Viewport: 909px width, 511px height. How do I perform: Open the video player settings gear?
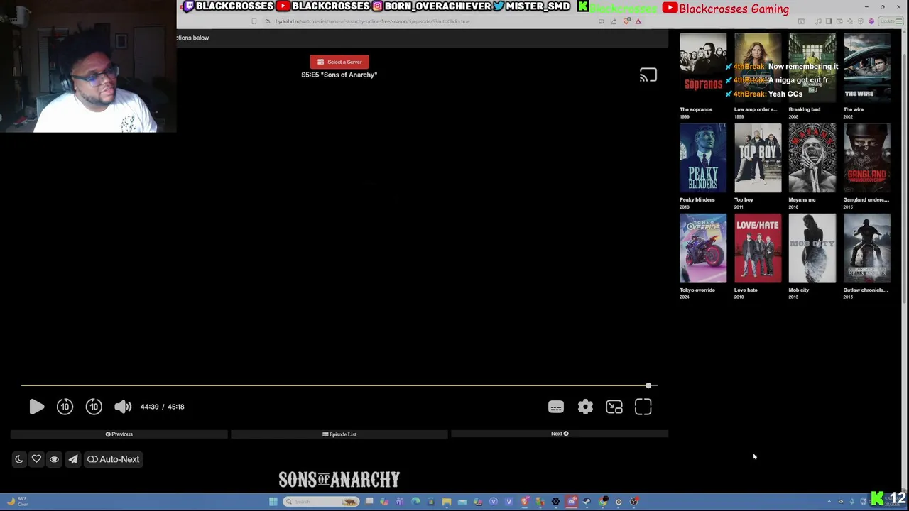(585, 407)
